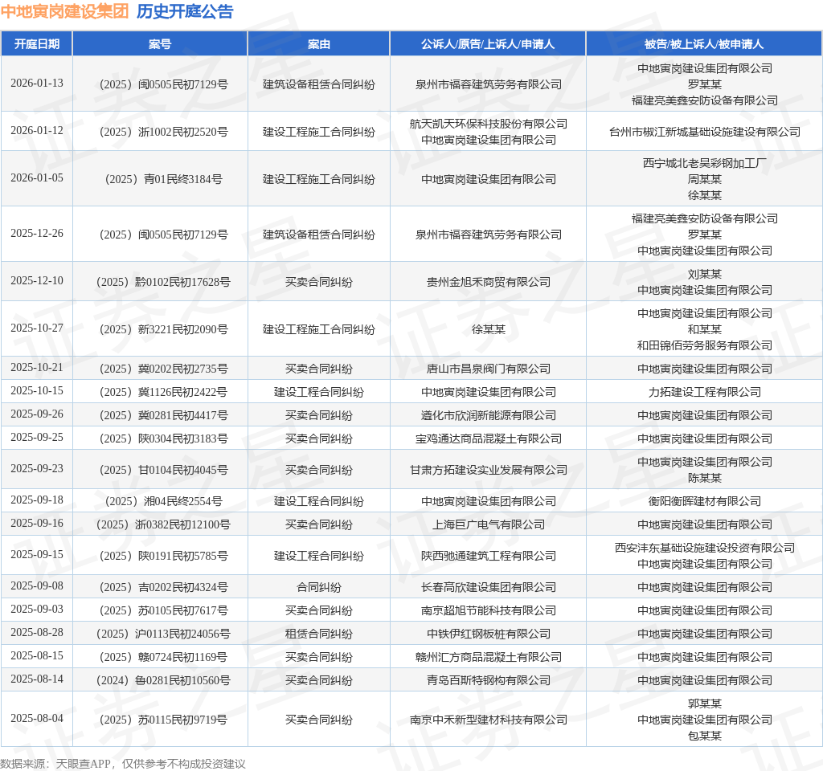Click the 案号 column header
This screenshot has width=823, height=771.
click(160, 44)
